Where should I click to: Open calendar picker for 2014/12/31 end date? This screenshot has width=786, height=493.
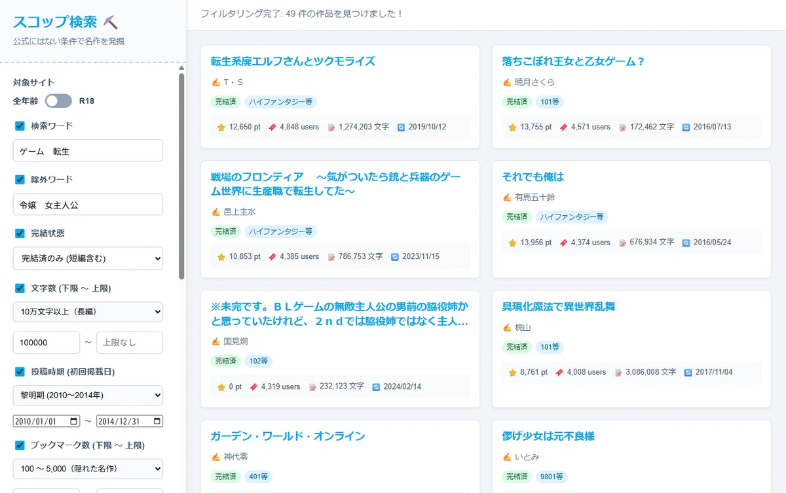[157, 421]
